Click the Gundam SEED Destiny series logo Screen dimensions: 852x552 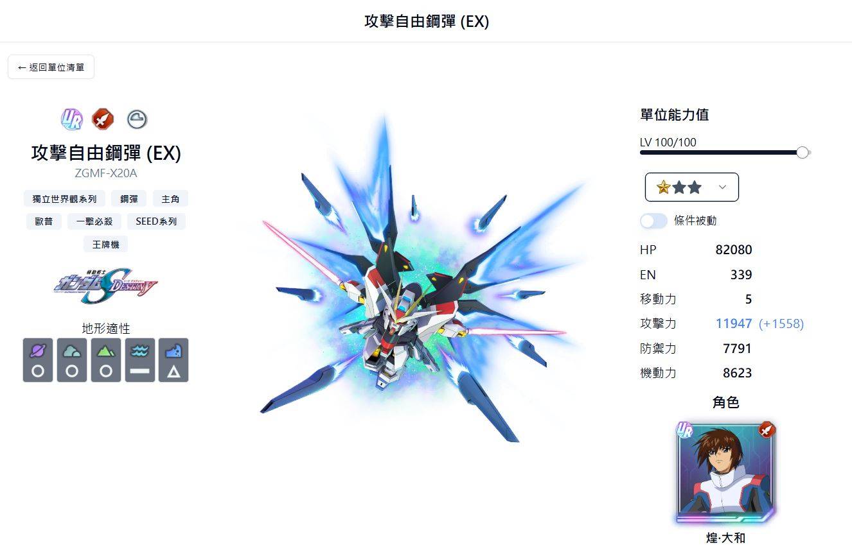pos(106,286)
